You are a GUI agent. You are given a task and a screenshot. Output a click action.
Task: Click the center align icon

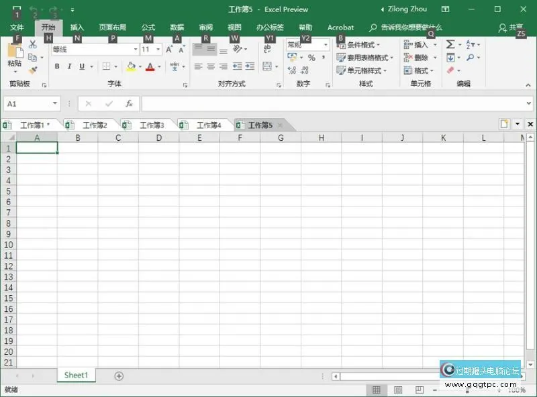211,66
